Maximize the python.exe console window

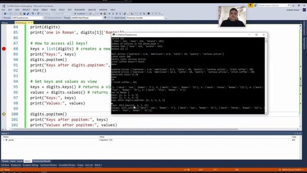tap(257, 35)
